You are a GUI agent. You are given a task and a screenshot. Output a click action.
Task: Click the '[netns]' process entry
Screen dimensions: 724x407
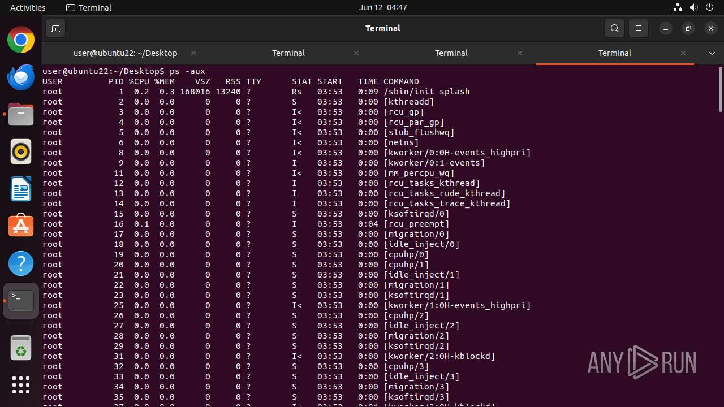point(401,142)
